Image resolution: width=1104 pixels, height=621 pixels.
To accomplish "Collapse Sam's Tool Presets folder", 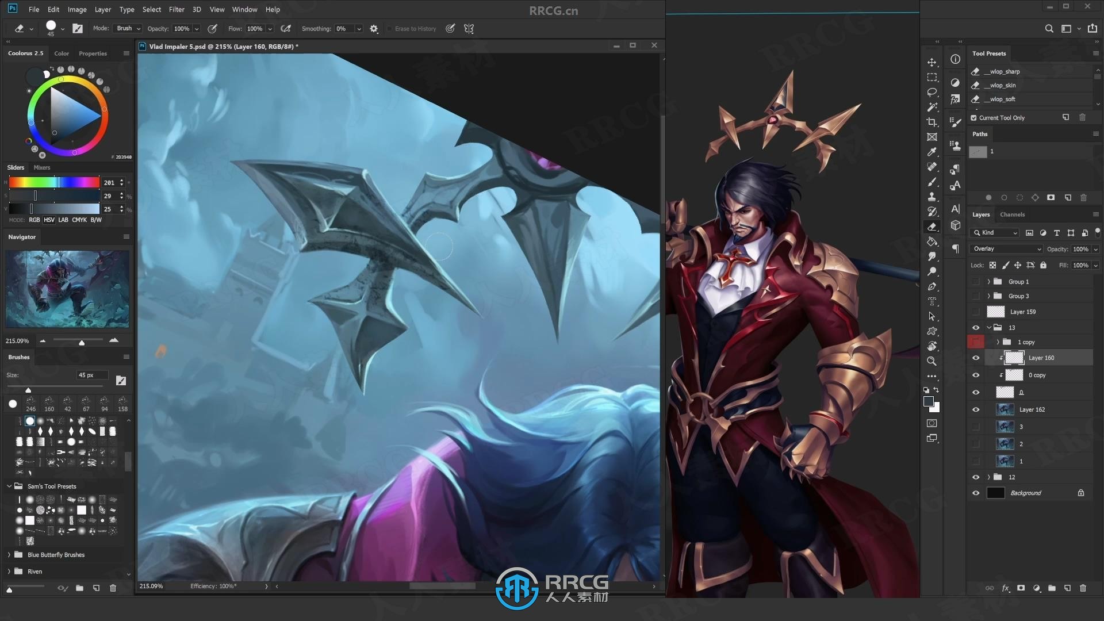I will point(9,486).
